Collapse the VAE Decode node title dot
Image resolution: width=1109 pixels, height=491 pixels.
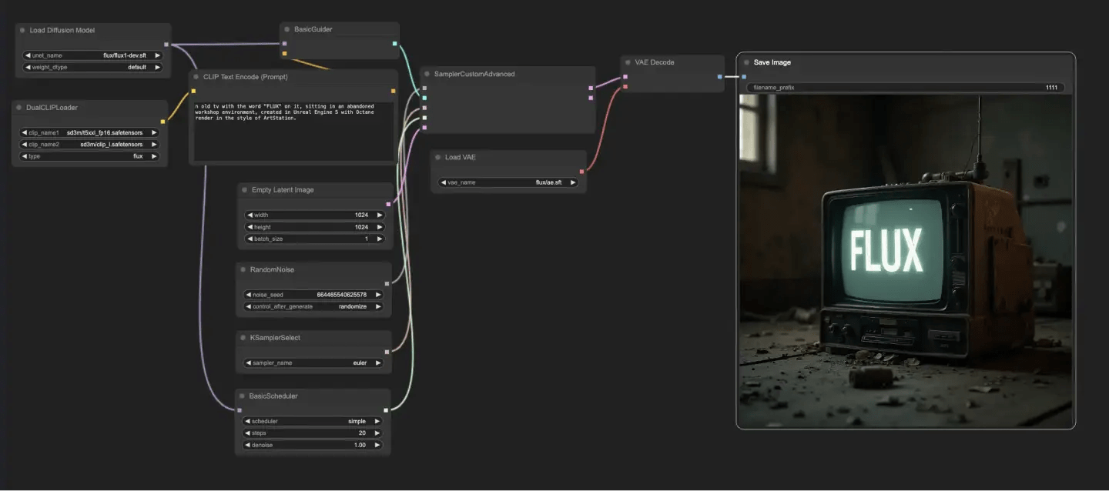628,62
